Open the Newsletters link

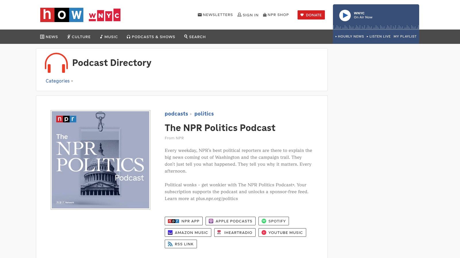pyautogui.click(x=215, y=15)
